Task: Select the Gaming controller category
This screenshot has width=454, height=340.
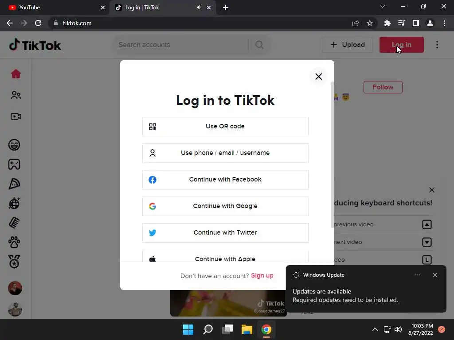Action: click(x=14, y=164)
